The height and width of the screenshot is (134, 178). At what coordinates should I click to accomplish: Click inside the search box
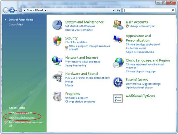147,10
